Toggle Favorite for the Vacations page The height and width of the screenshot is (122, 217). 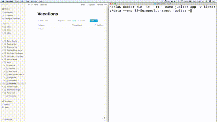pos(100,5)
